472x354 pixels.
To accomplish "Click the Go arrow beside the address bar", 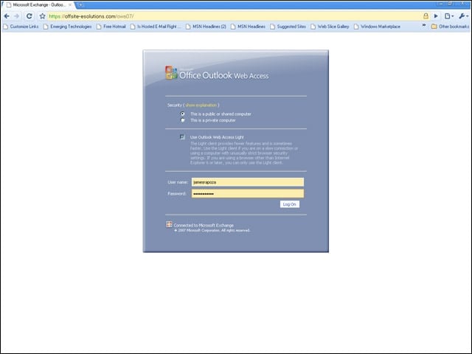I will coord(436,16).
